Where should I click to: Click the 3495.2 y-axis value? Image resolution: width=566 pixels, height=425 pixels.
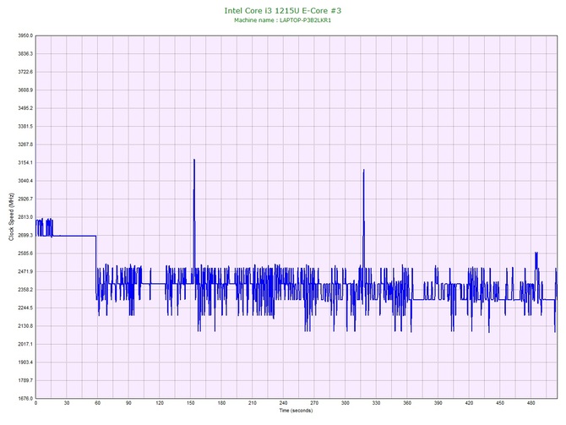coord(25,108)
